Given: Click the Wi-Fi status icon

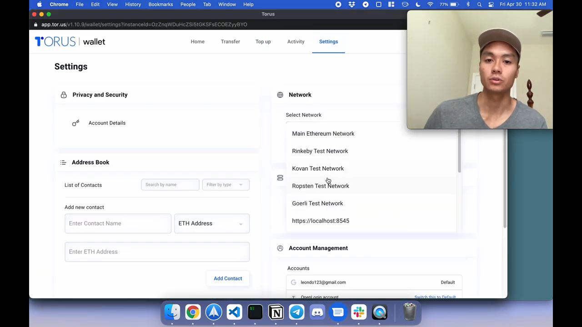Looking at the screenshot, I should tap(430, 5).
